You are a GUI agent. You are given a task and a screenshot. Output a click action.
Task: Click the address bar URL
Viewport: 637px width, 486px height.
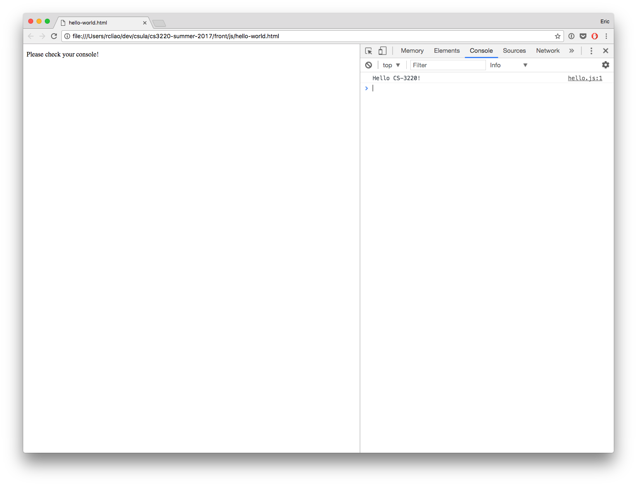pyautogui.click(x=176, y=36)
